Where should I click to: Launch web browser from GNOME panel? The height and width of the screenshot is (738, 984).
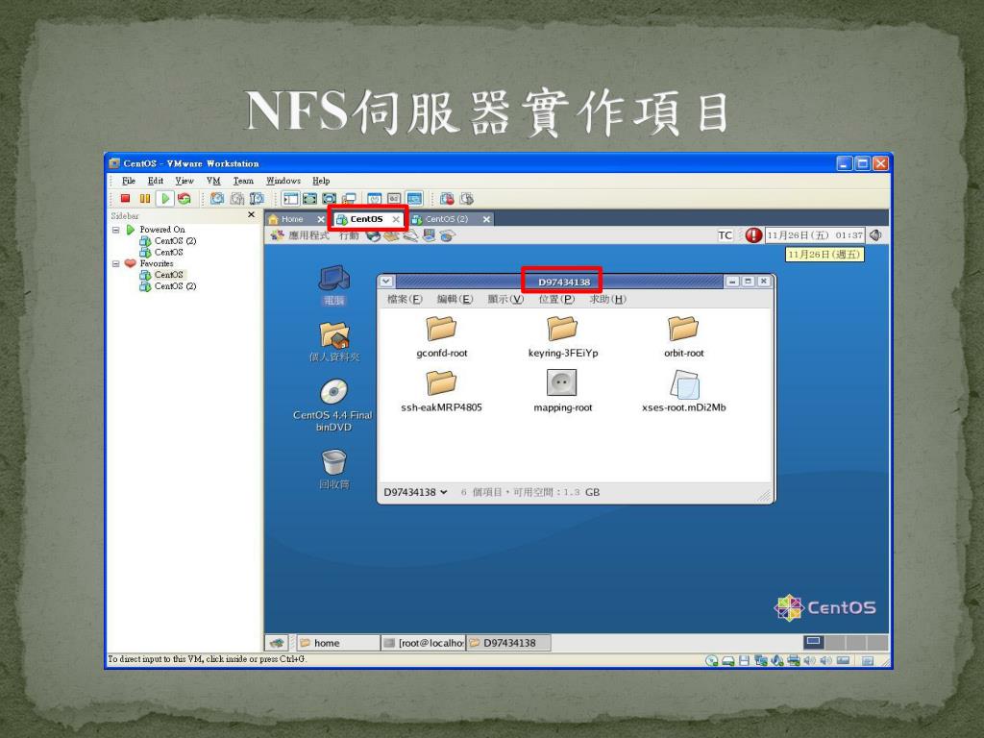tap(374, 236)
